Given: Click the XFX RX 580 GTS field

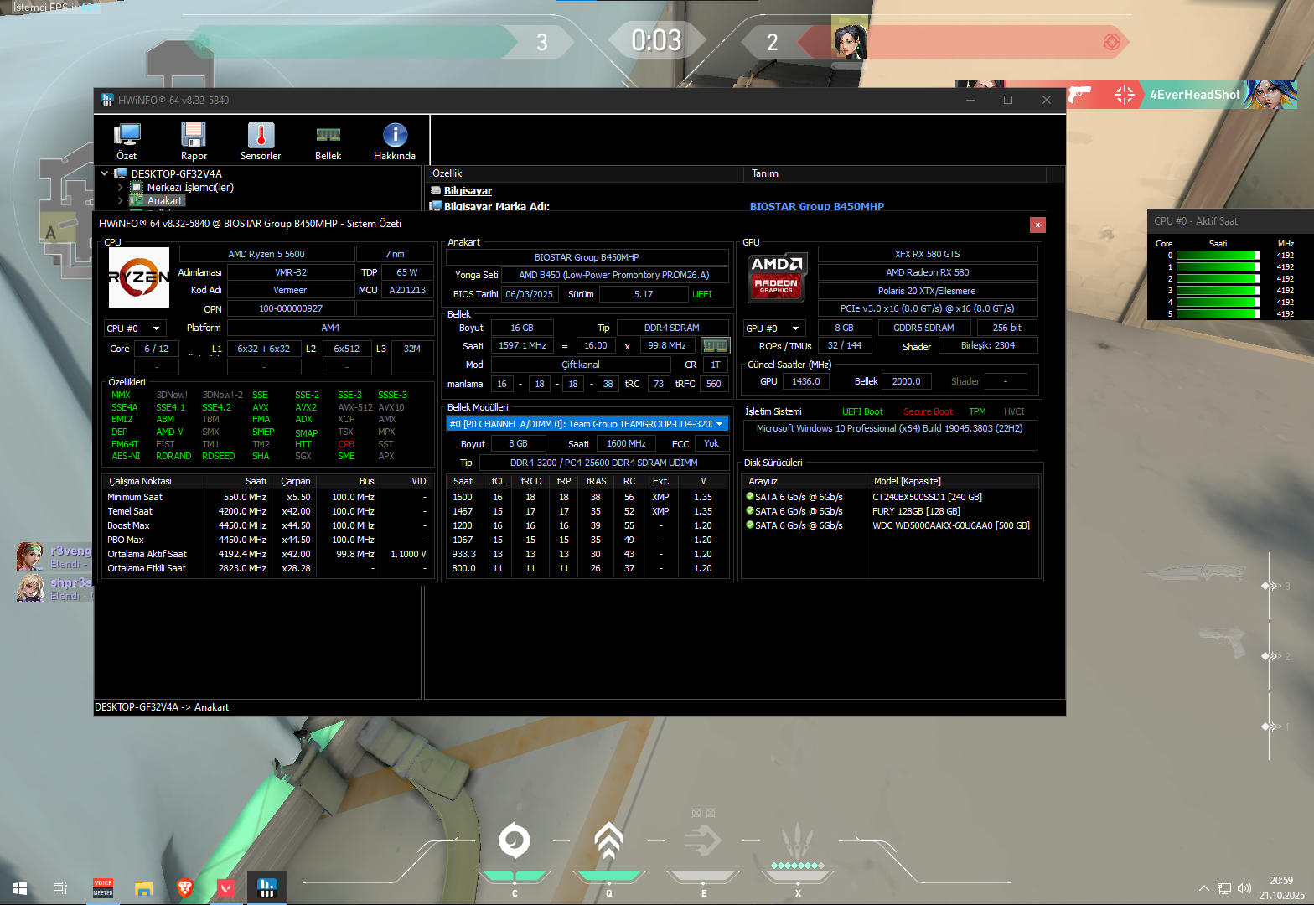Looking at the screenshot, I should click(928, 254).
